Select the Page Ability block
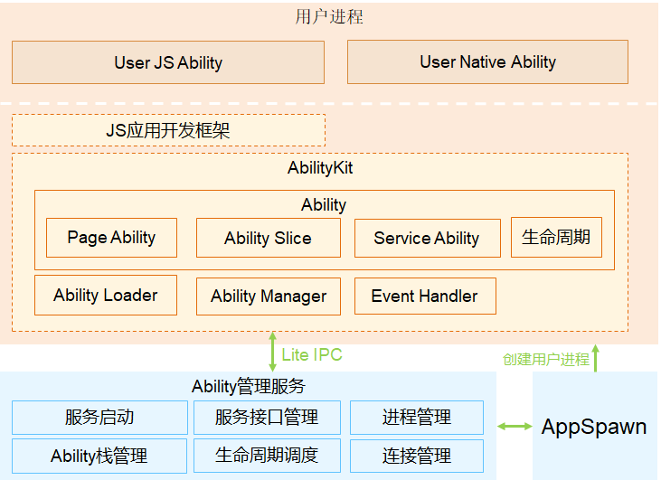This screenshot has width=661, height=480. (x=111, y=238)
